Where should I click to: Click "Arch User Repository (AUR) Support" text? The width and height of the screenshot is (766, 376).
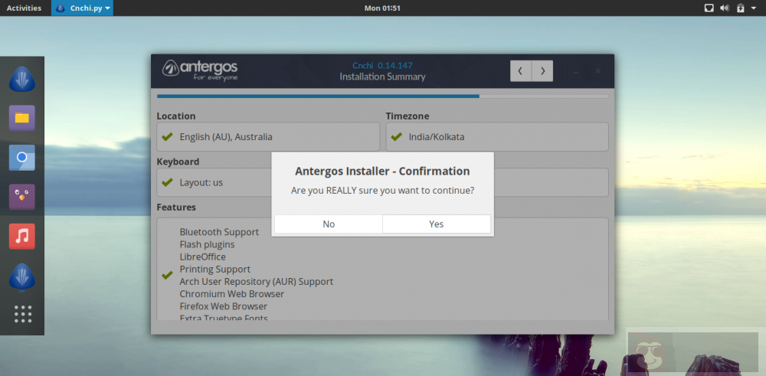257,282
